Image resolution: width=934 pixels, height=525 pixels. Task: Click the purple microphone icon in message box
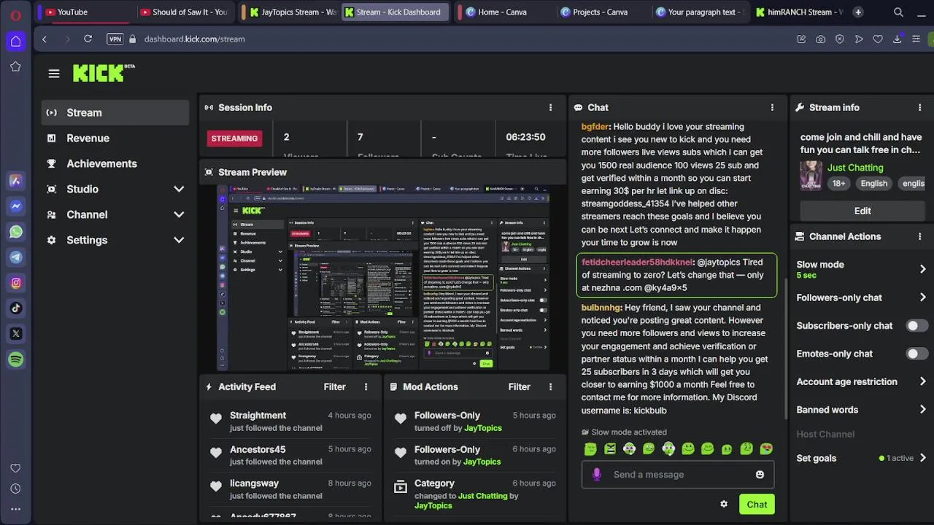point(597,475)
